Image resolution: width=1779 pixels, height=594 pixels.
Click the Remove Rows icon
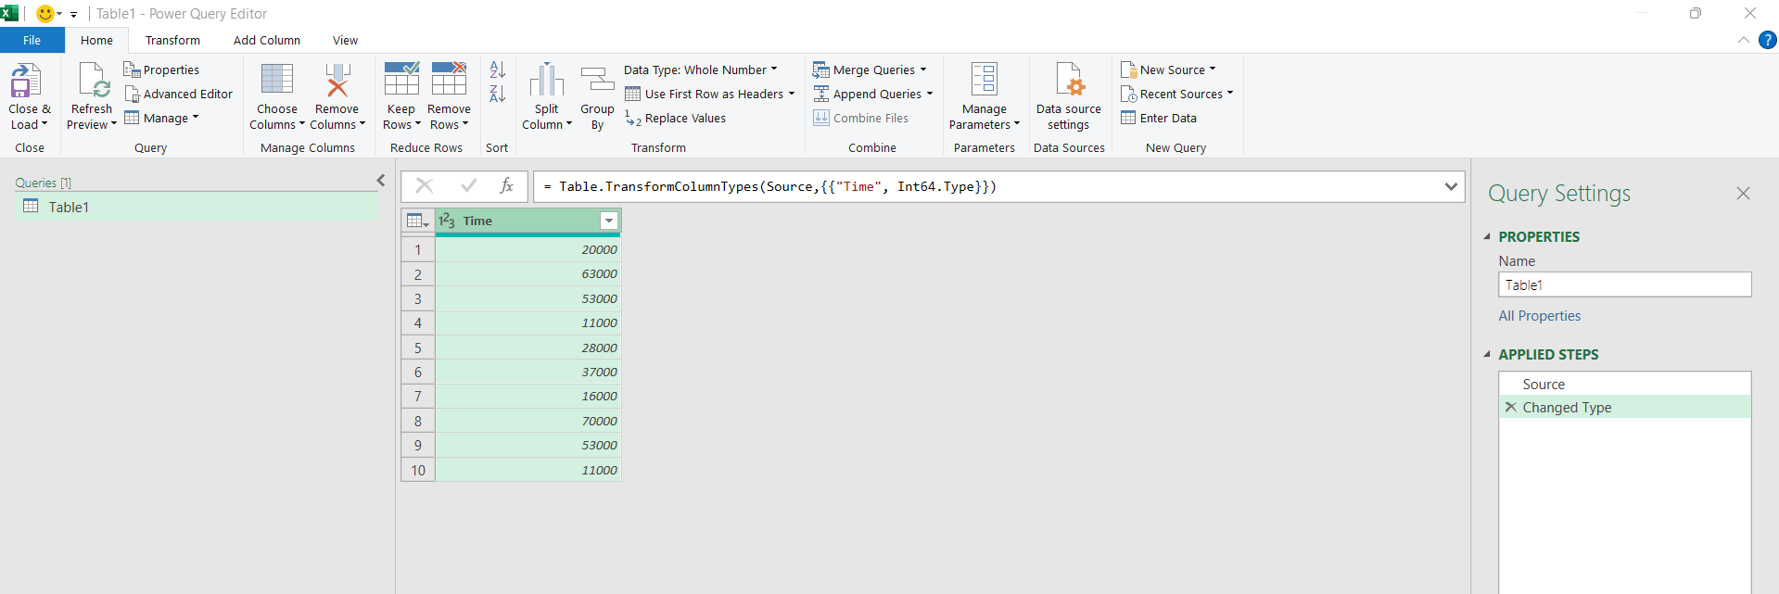pyautogui.click(x=449, y=80)
